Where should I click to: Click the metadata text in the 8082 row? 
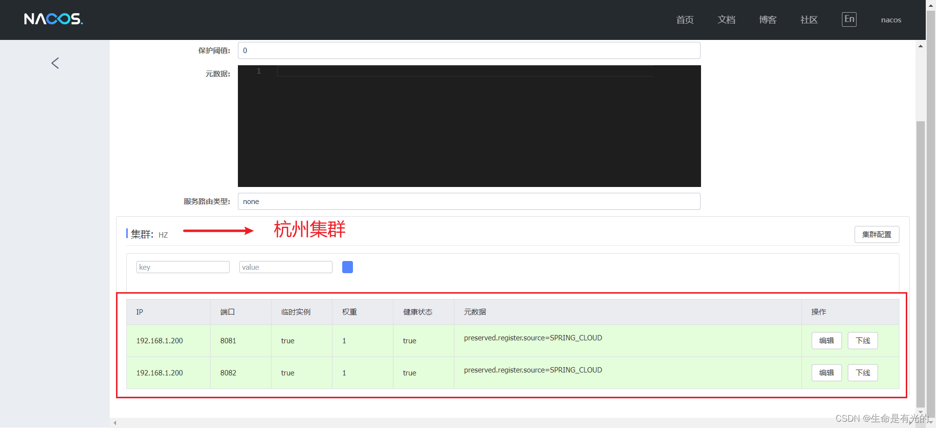(x=533, y=370)
